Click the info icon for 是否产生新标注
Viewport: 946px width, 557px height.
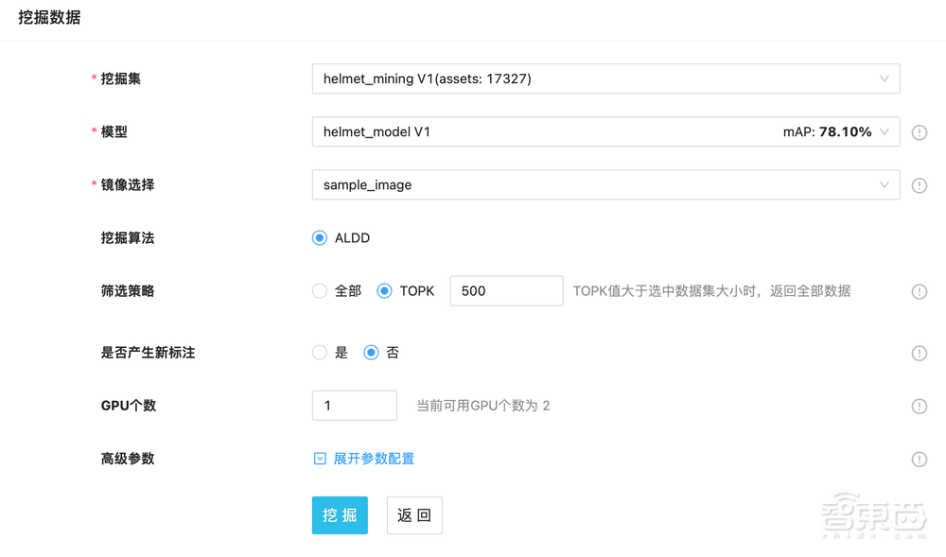(919, 353)
